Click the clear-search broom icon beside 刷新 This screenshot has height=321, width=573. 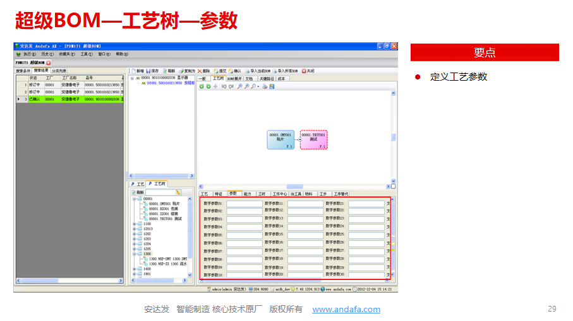tap(179, 192)
